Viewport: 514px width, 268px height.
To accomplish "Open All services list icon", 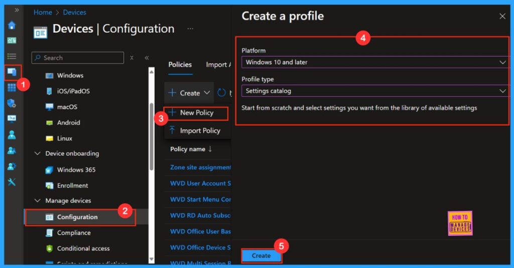I will click(x=12, y=56).
